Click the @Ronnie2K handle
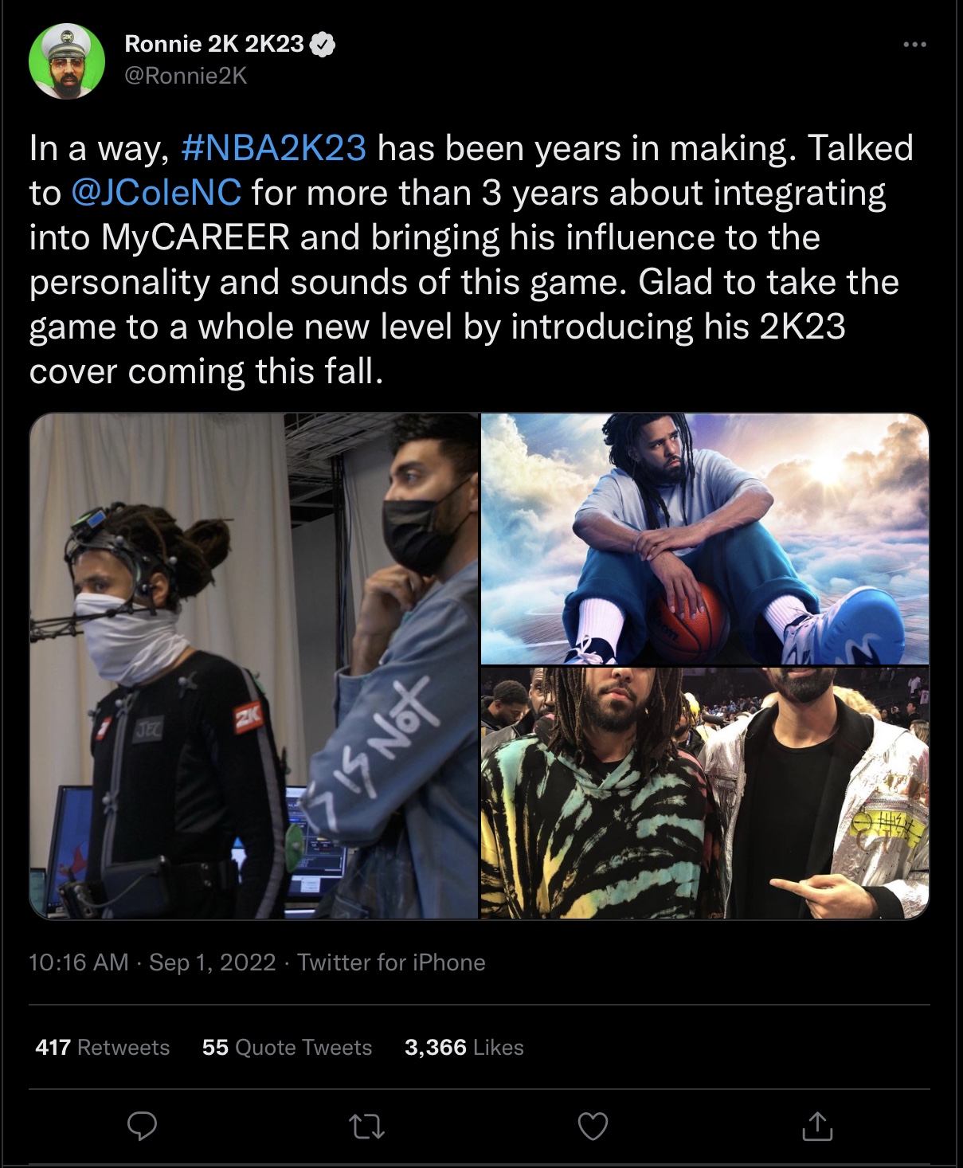This screenshot has height=1168, width=963. pyautogui.click(x=186, y=76)
